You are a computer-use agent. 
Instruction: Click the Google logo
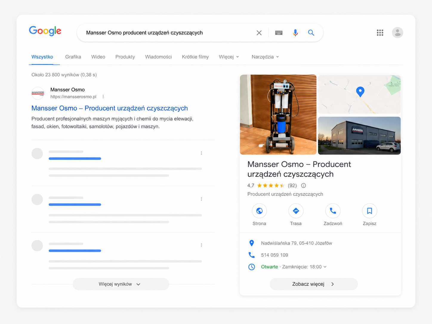[x=45, y=31]
